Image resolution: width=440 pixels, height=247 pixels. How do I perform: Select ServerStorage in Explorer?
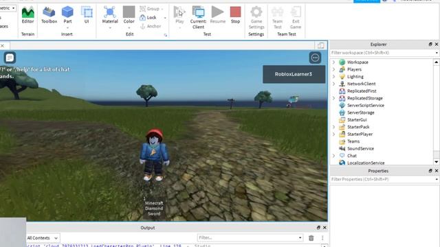[x=360, y=113]
